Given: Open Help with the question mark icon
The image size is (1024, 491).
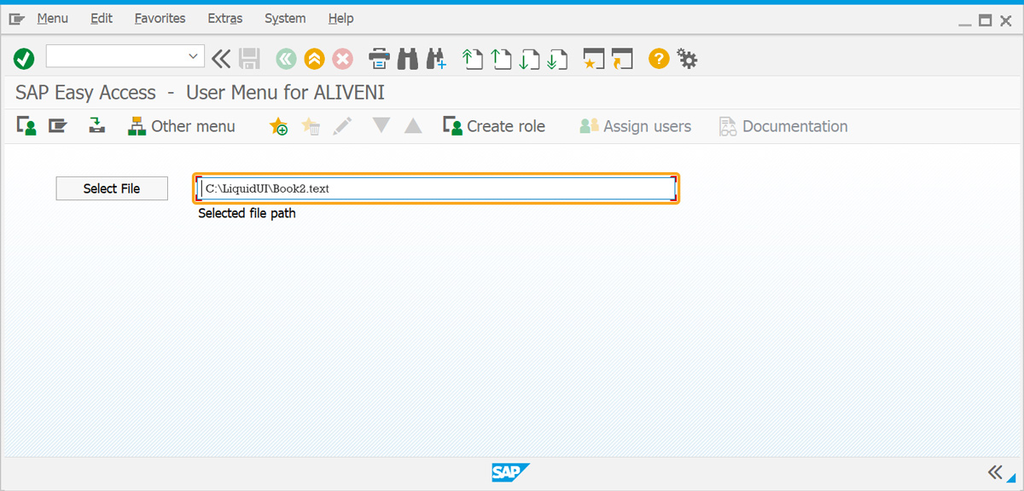Looking at the screenshot, I should (658, 58).
